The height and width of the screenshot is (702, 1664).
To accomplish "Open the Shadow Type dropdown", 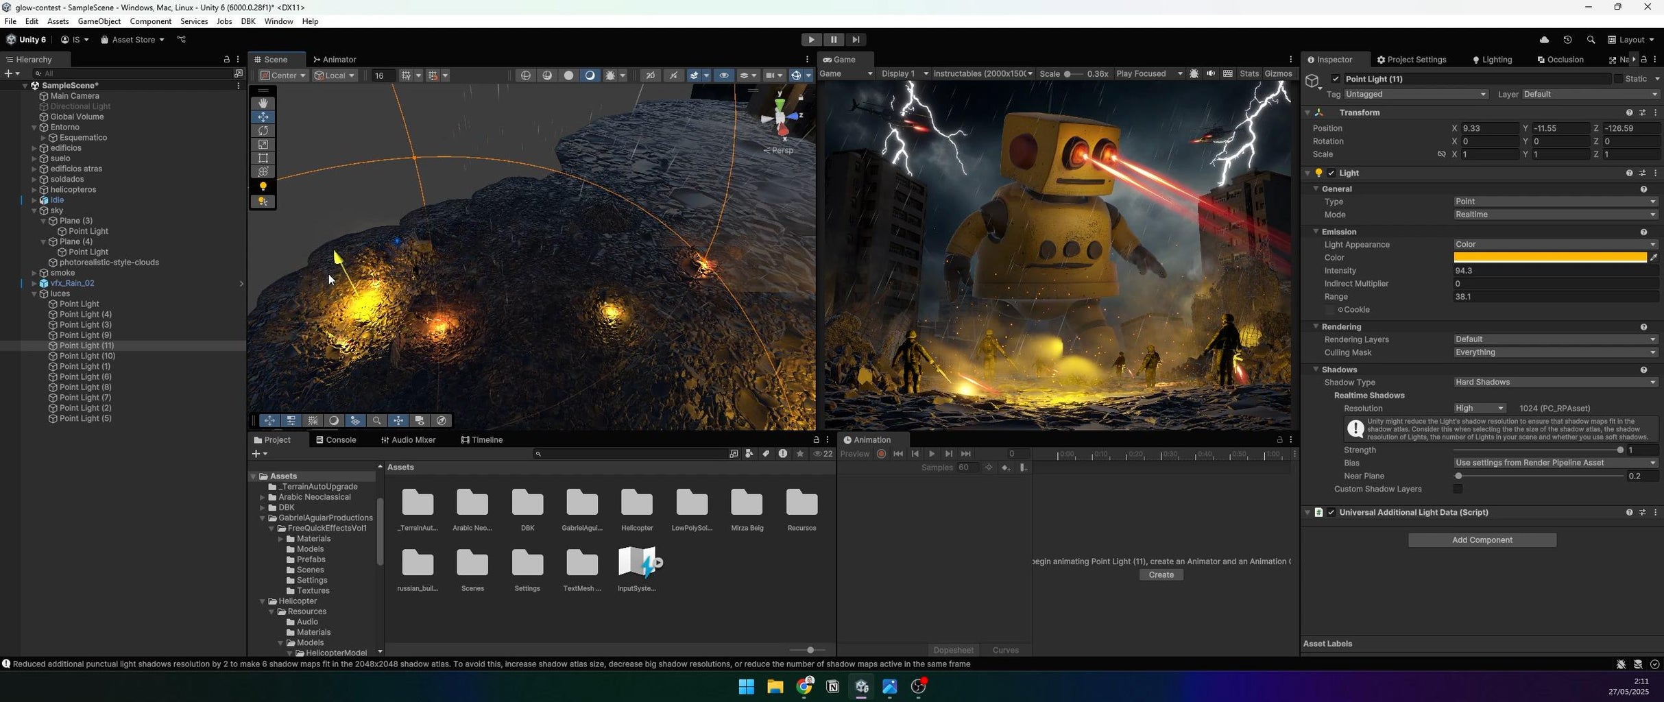I will pyautogui.click(x=1556, y=383).
